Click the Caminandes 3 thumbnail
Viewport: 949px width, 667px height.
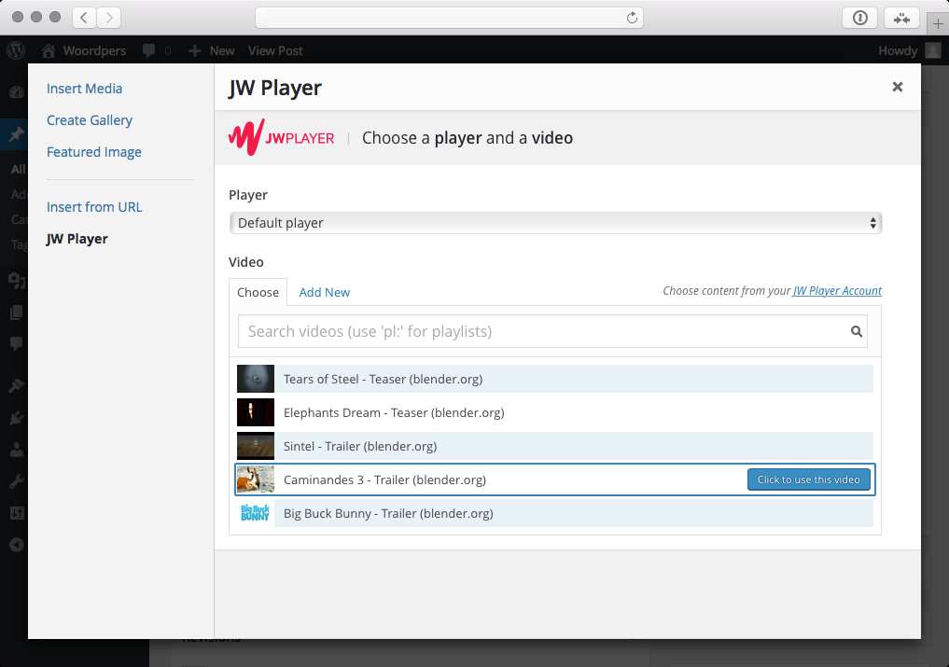coord(256,480)
